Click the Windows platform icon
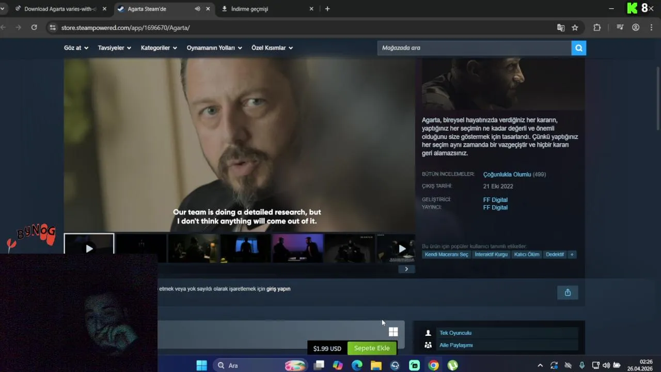661x372 pixels. pyautogui.click(x=394, y=332)
